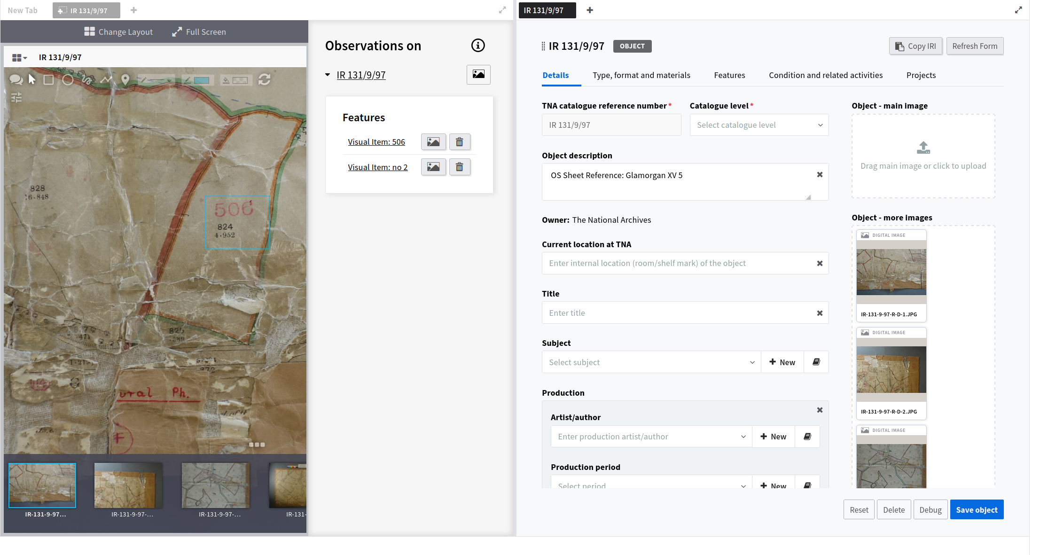Toggle the annotation comments display

16,80
